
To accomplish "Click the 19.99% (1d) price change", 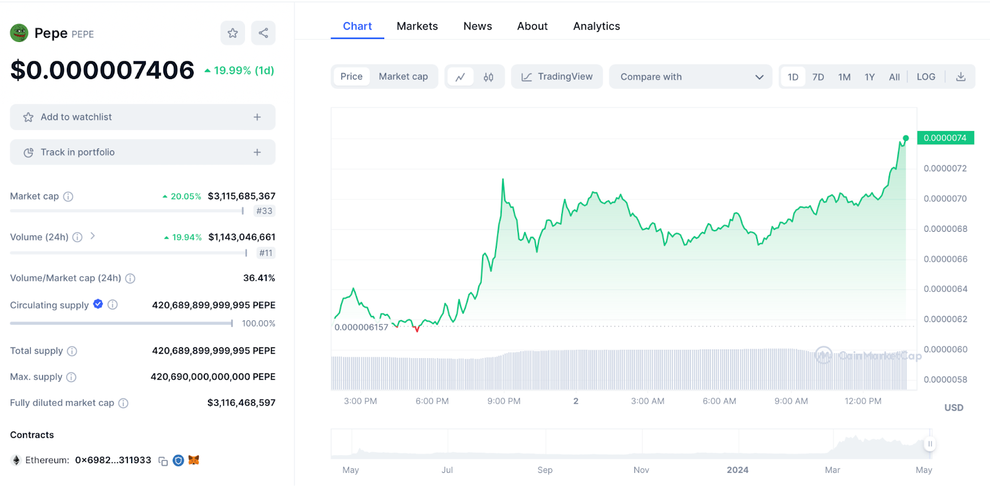I will [x=239, y=70].
